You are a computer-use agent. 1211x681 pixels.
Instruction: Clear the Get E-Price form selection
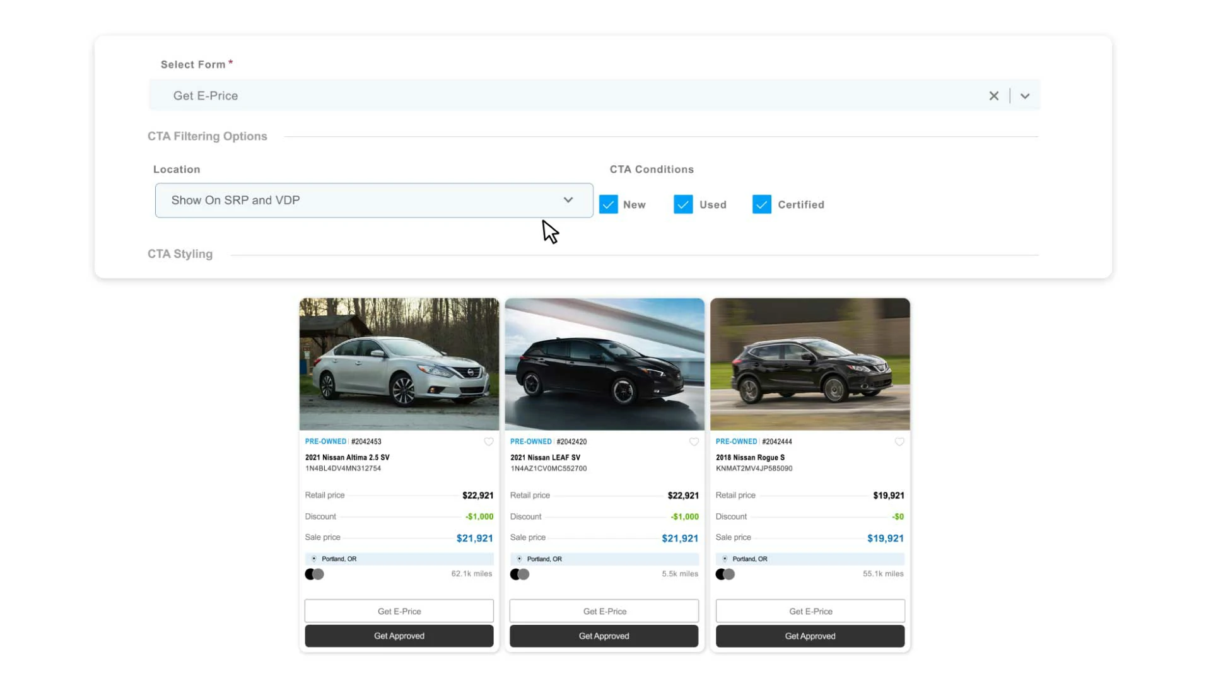click(993, 96)
